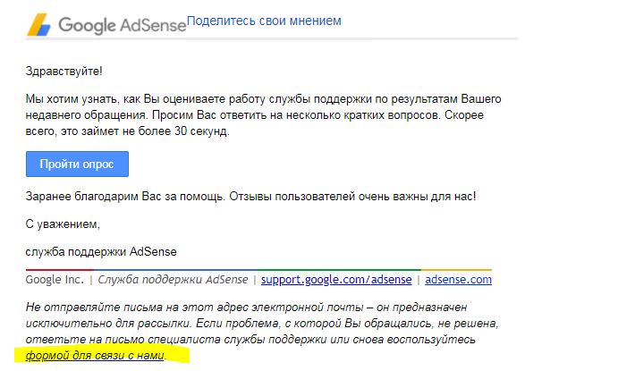Screen dimensions: 618x371
Task: Click the blue segment of divider line
Action: [x=174, y=269]
